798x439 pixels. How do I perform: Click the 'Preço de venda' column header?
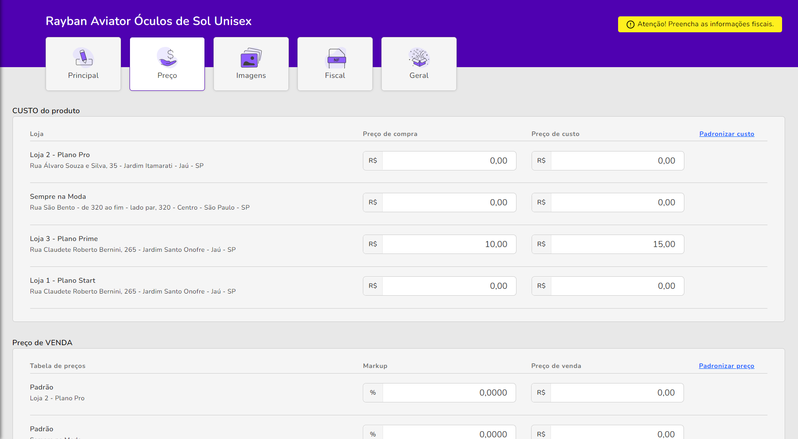[x=556, y=366]
